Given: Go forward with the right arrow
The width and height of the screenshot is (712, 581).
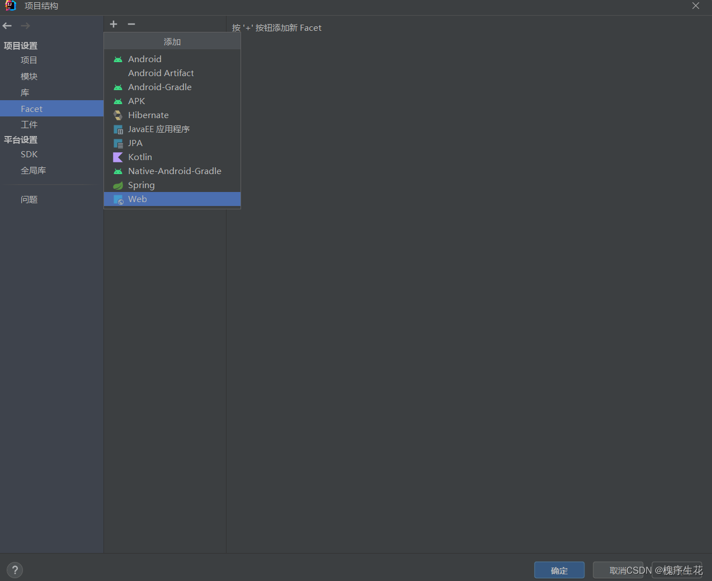Looking at the screenshot, I should 25,26.
